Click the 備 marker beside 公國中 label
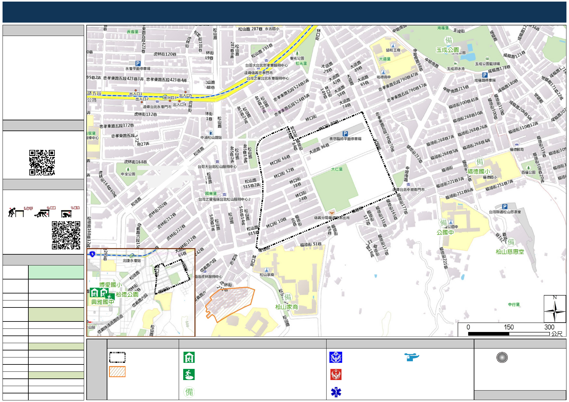569x402 pixels. (443, 222)
